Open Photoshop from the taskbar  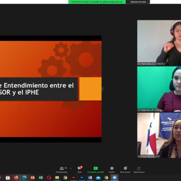[x=82, y=178]
